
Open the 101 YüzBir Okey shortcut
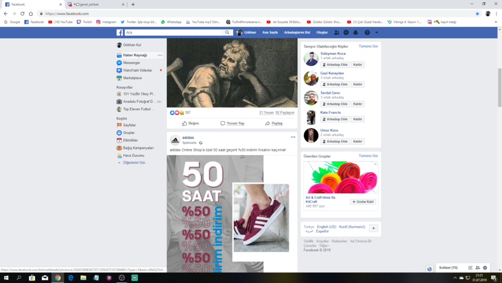tap(139, 94)
